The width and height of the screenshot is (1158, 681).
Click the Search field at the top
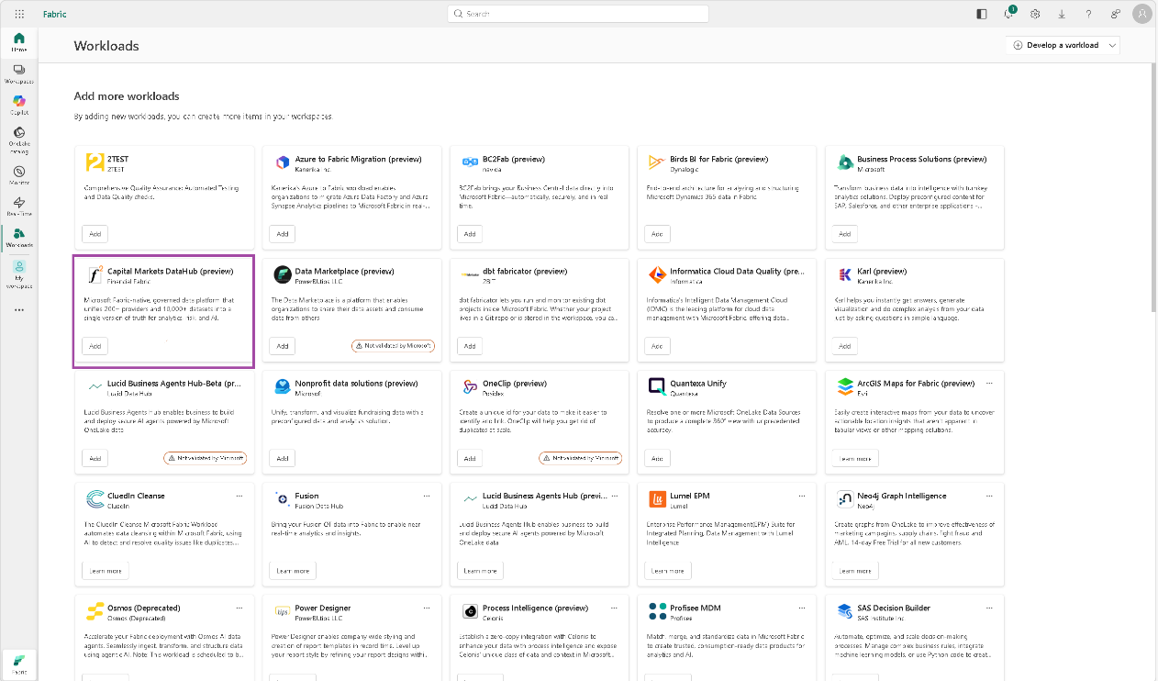tap(580, 14)
